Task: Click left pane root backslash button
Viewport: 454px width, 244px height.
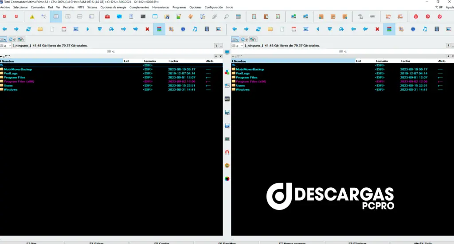Action: click(216, 46)
